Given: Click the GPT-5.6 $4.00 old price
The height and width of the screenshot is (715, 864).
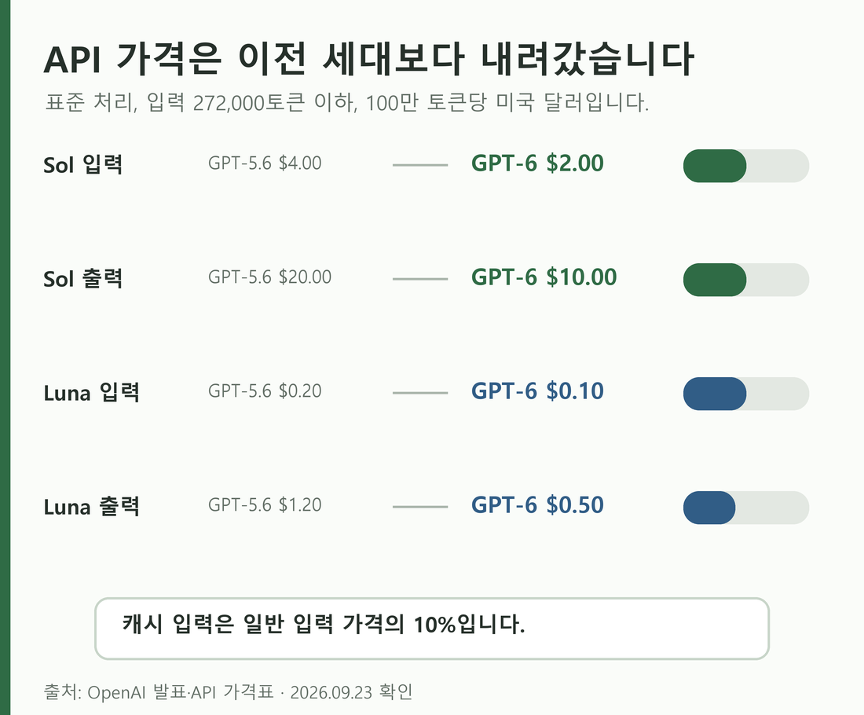Looking at the screenshot, I should pos(265,163).
